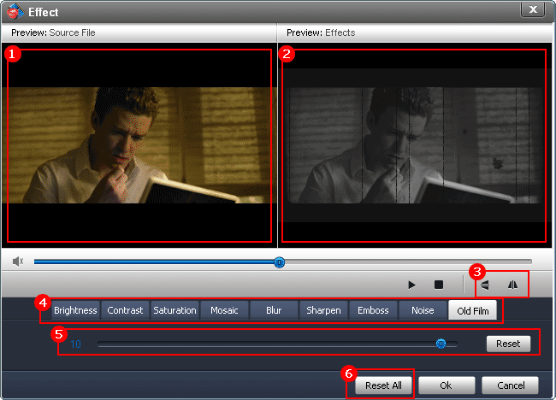Select the Emboss effect tab
This screenshot has height=400, width=556.
[x=374, y=310]
